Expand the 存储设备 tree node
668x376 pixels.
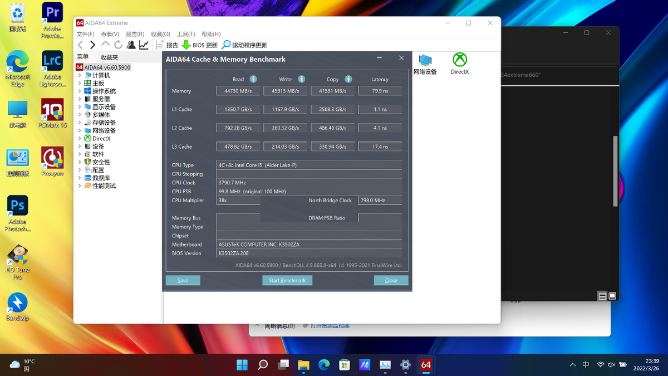pos(80,123)
